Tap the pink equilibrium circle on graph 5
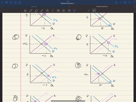Viewport: 136px width, 102px height. [x=46, y=44]
